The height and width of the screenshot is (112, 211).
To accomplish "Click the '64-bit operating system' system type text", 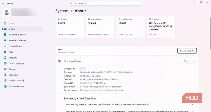I will click(x=100, y=87).
